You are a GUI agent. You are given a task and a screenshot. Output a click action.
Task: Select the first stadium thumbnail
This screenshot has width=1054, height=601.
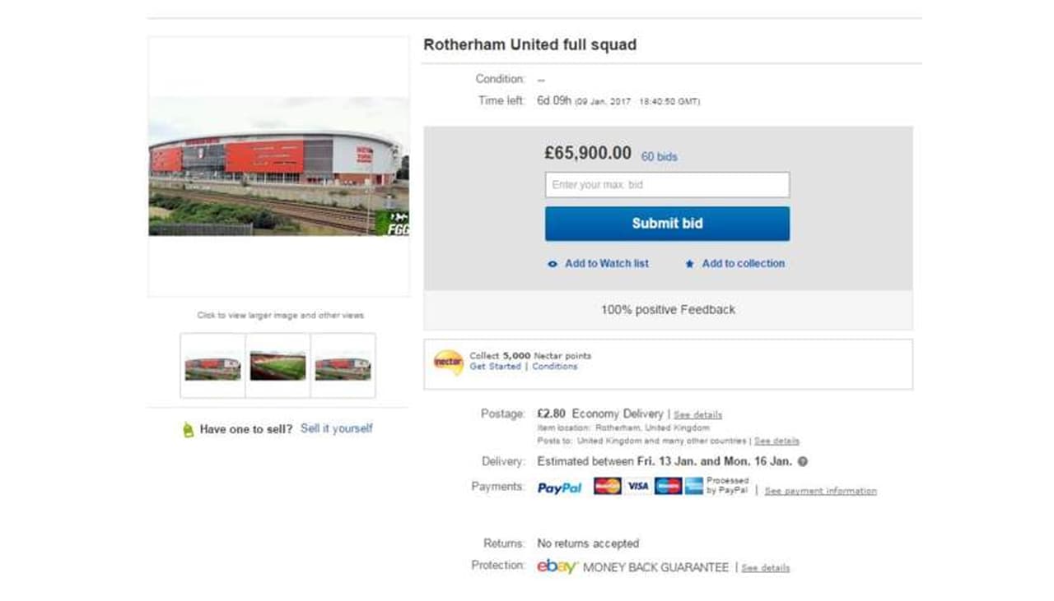212,366
